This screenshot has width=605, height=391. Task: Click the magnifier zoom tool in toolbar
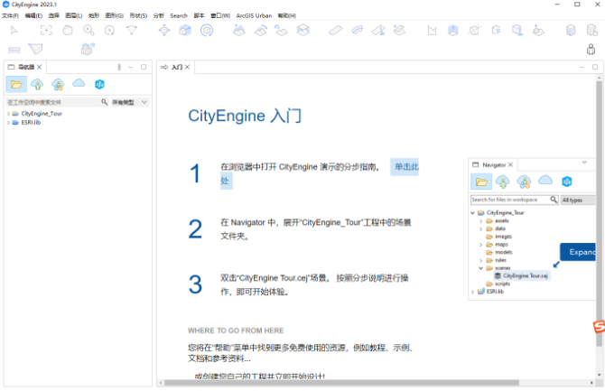tap(88, 31)
